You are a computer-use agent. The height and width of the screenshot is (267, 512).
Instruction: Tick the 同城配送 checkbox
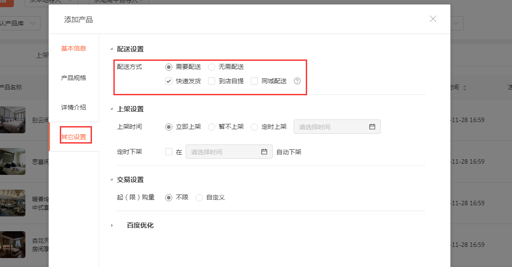[x=254, y=81]
